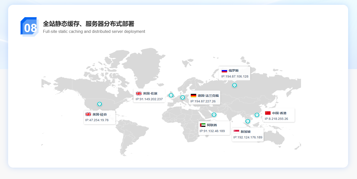The width and height of the screenshot is (357, 179).
Task: Click the China flag beside 中国·香港
Action: coord(268,113)
